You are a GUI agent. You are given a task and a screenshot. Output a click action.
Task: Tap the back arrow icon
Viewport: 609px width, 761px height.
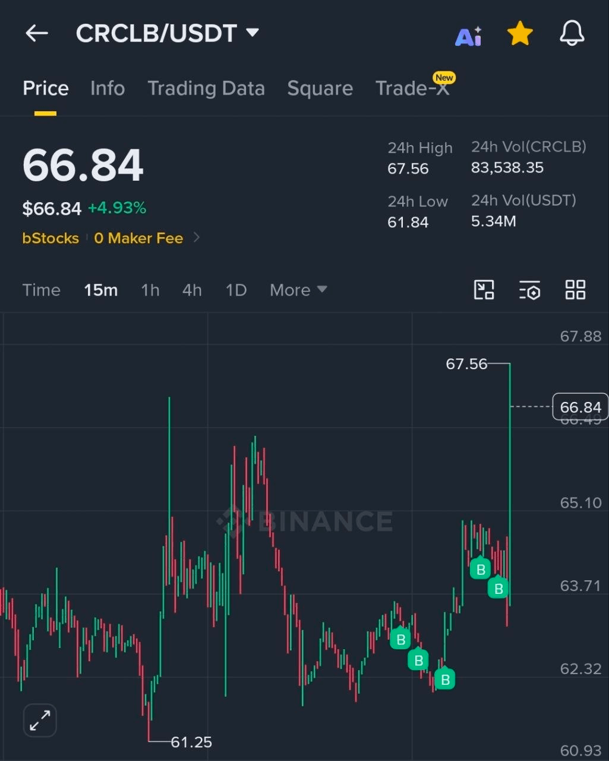coord(37,33)
